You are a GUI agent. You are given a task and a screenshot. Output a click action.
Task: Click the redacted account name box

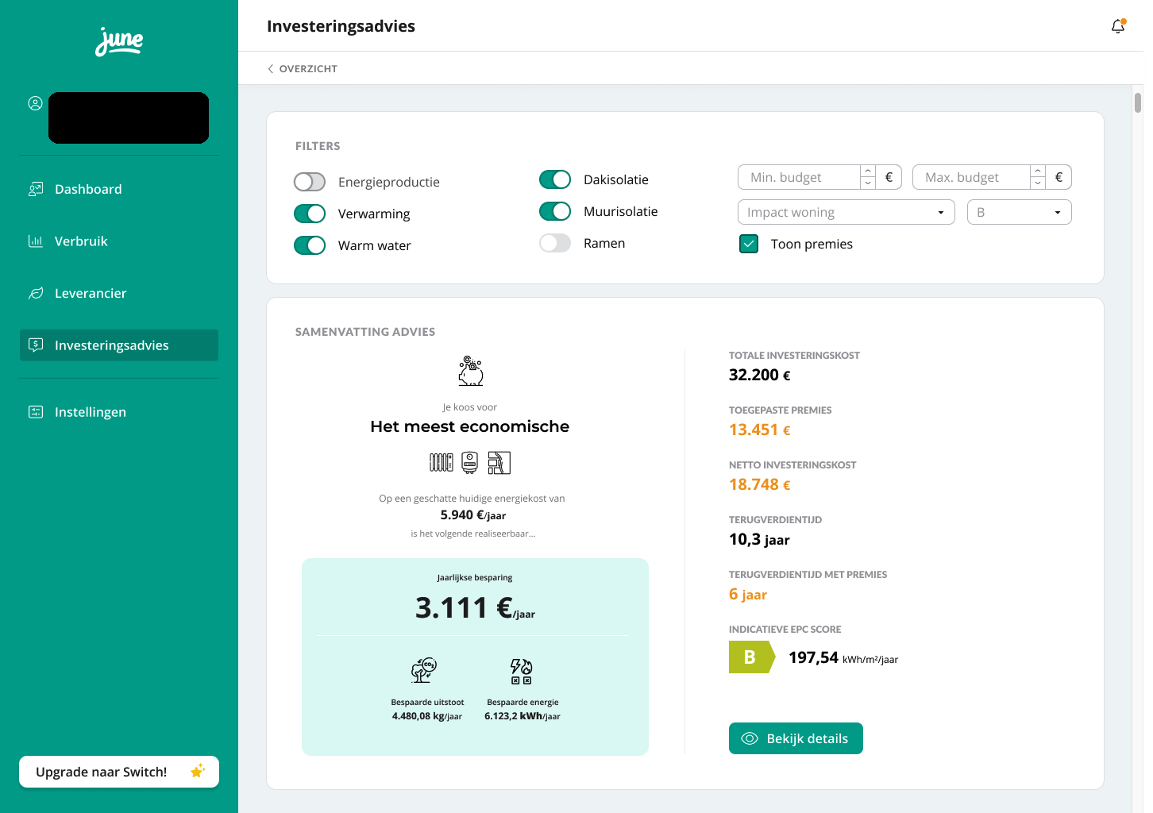129,118
